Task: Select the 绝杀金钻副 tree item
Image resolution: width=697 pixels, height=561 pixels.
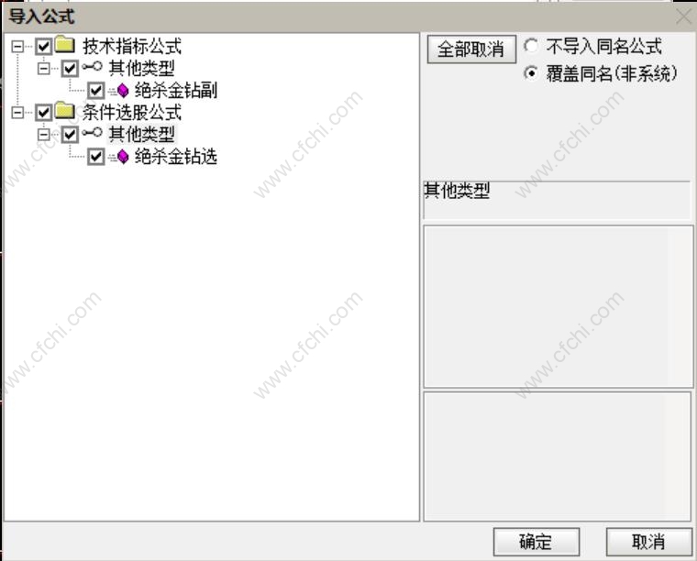Action: tap(176, 91)
